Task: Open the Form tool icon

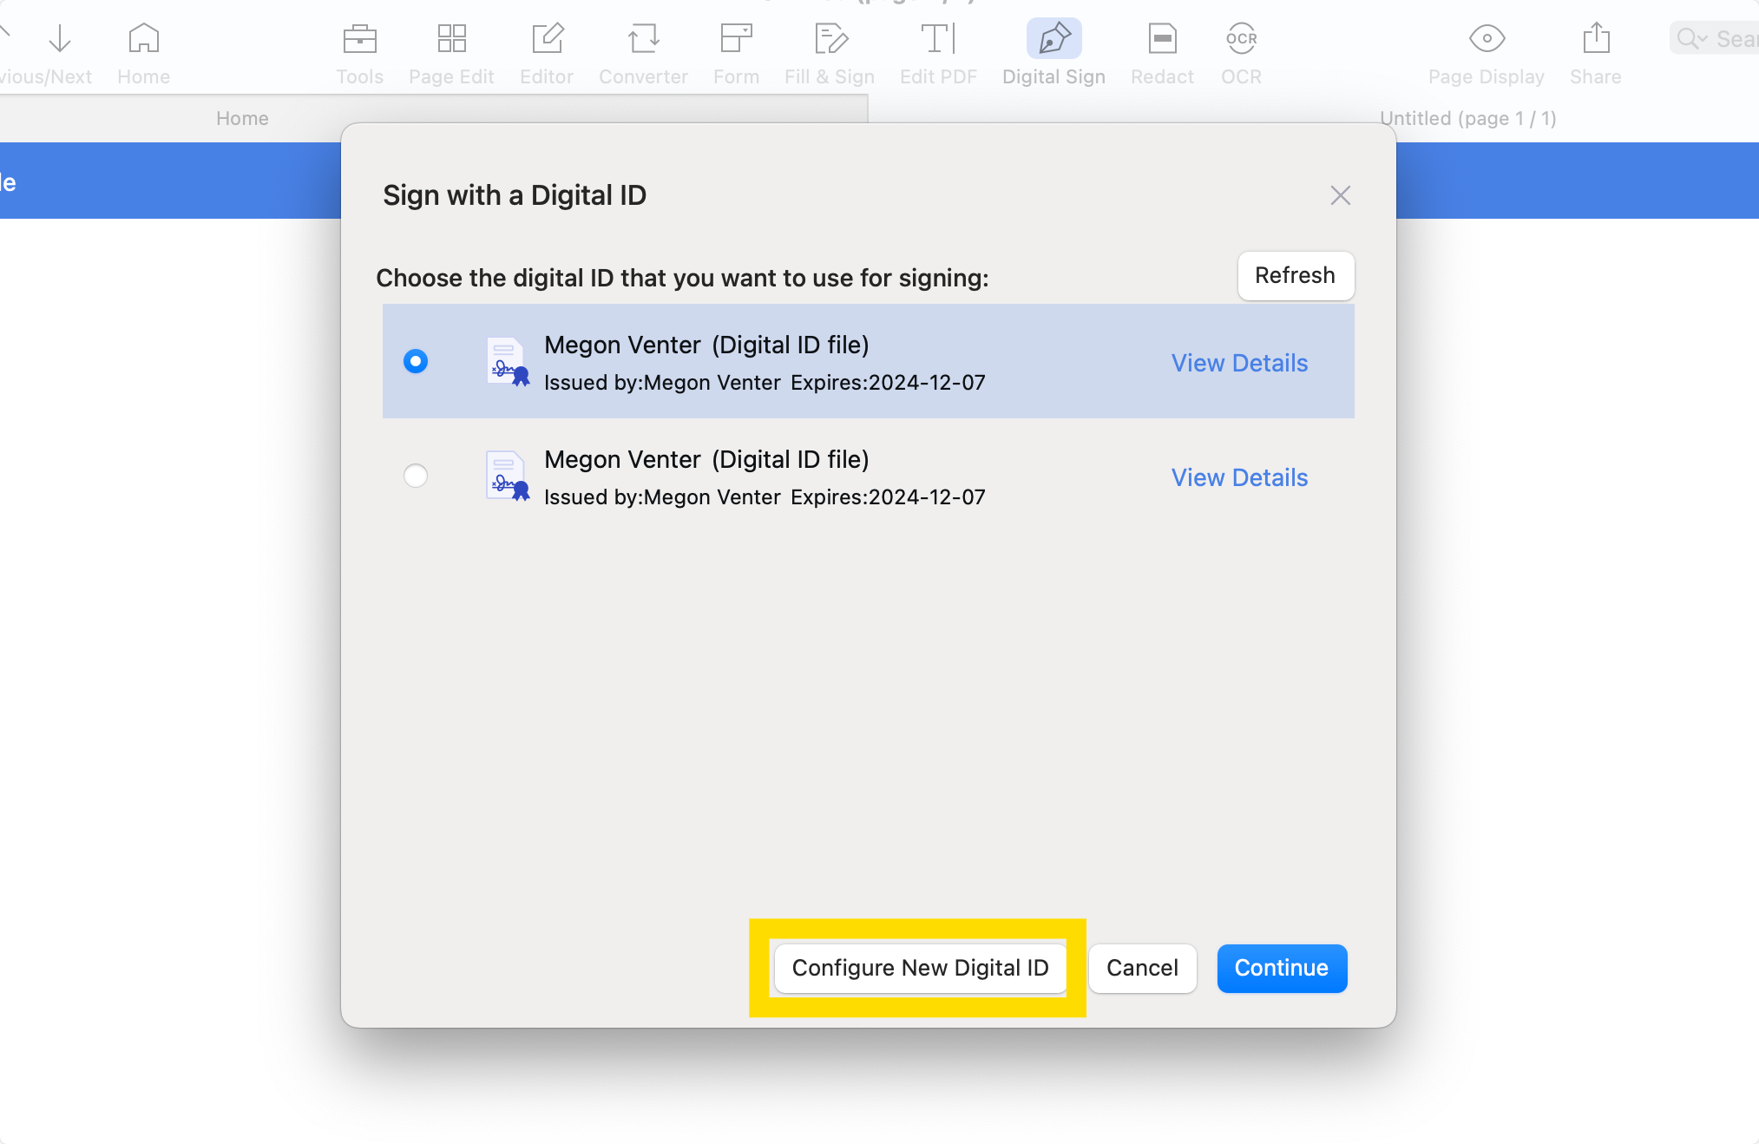Action: pyautogui.click(x=736, y=39)
